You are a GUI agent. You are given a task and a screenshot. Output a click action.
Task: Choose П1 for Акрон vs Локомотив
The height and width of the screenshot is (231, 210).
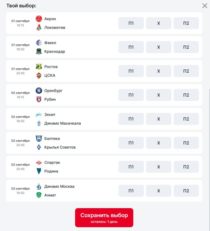(131, 23)
